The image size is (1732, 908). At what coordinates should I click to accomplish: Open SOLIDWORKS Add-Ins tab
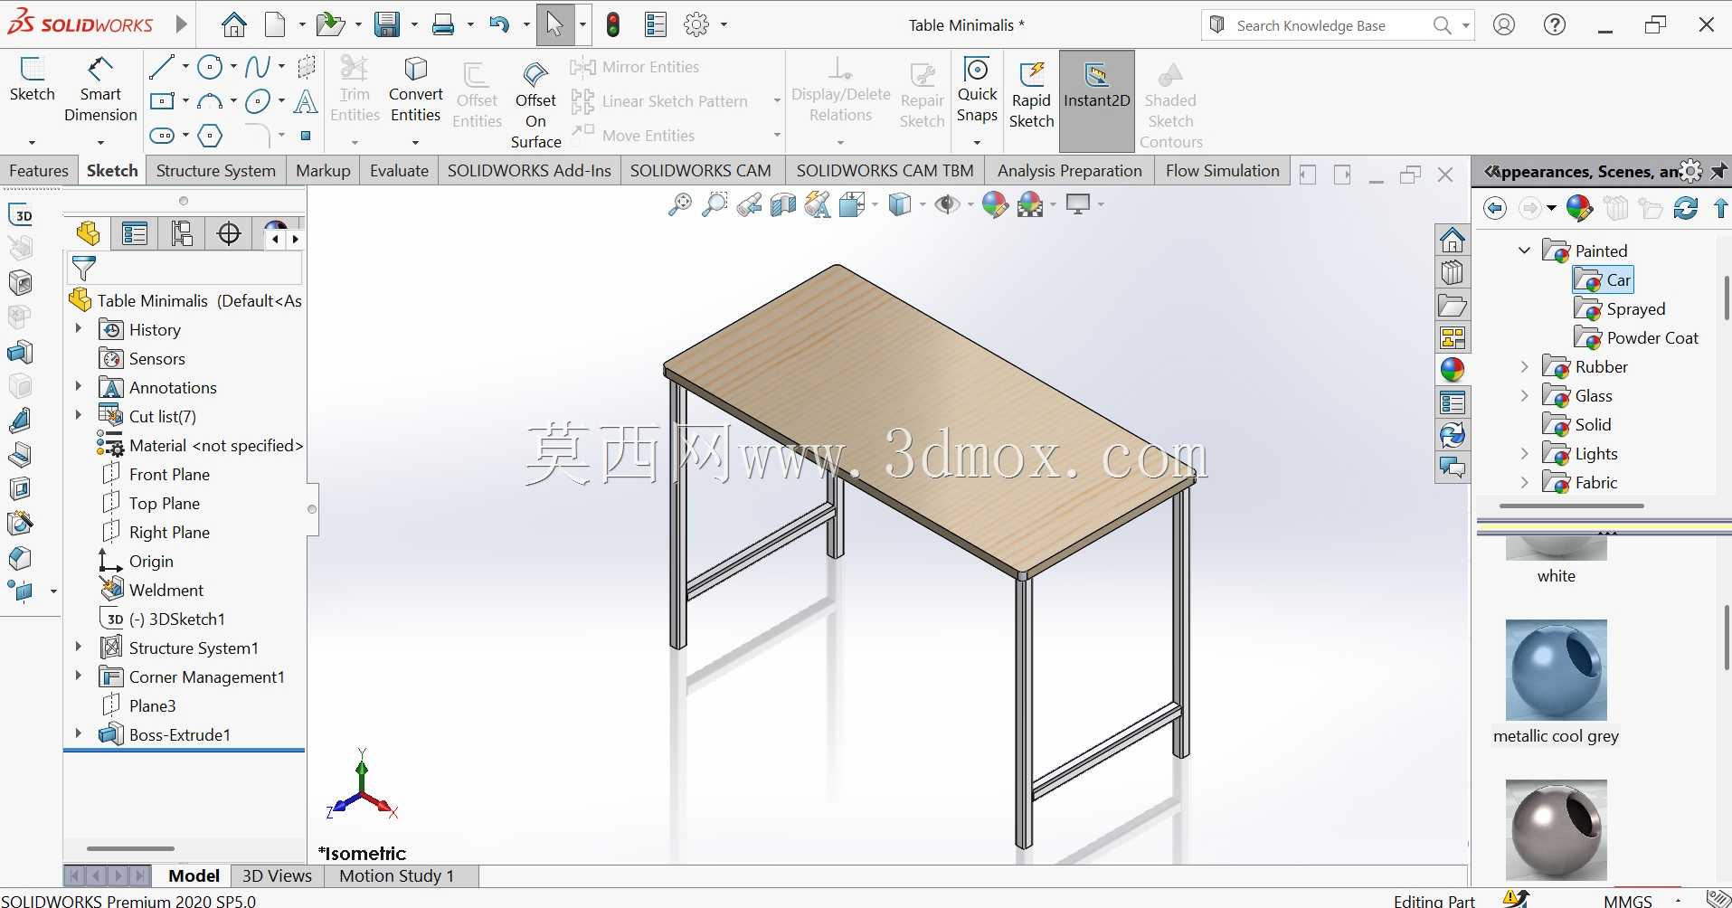point(529,171)
